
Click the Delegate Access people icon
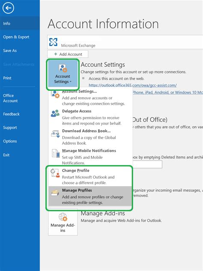coord(55,113)
